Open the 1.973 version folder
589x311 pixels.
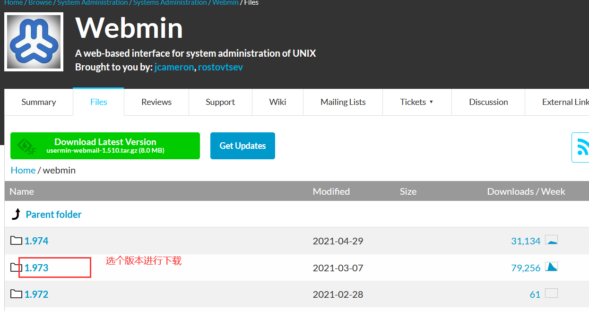coord(36,268)
